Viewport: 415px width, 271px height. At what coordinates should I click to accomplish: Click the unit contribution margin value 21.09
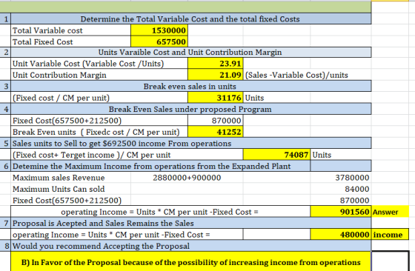pos(216,75)
